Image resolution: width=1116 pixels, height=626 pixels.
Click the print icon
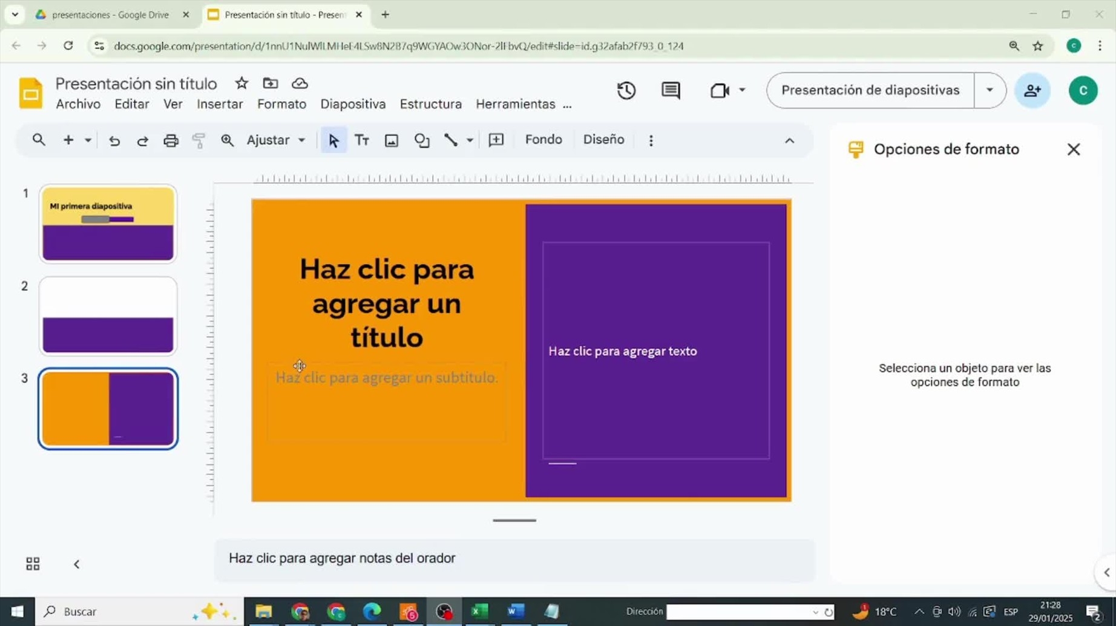coord(171,140)
